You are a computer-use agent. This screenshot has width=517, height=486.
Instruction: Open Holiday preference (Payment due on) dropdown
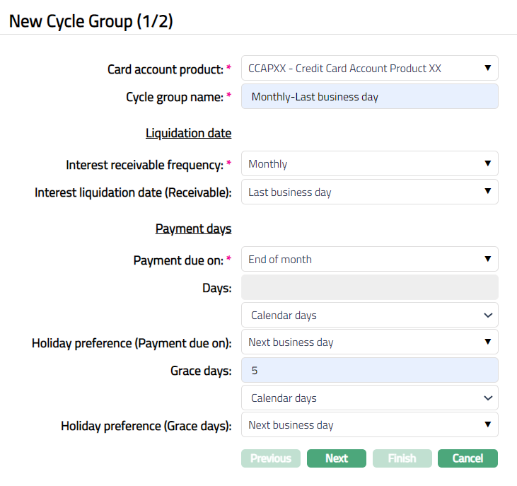coord(369,342)
